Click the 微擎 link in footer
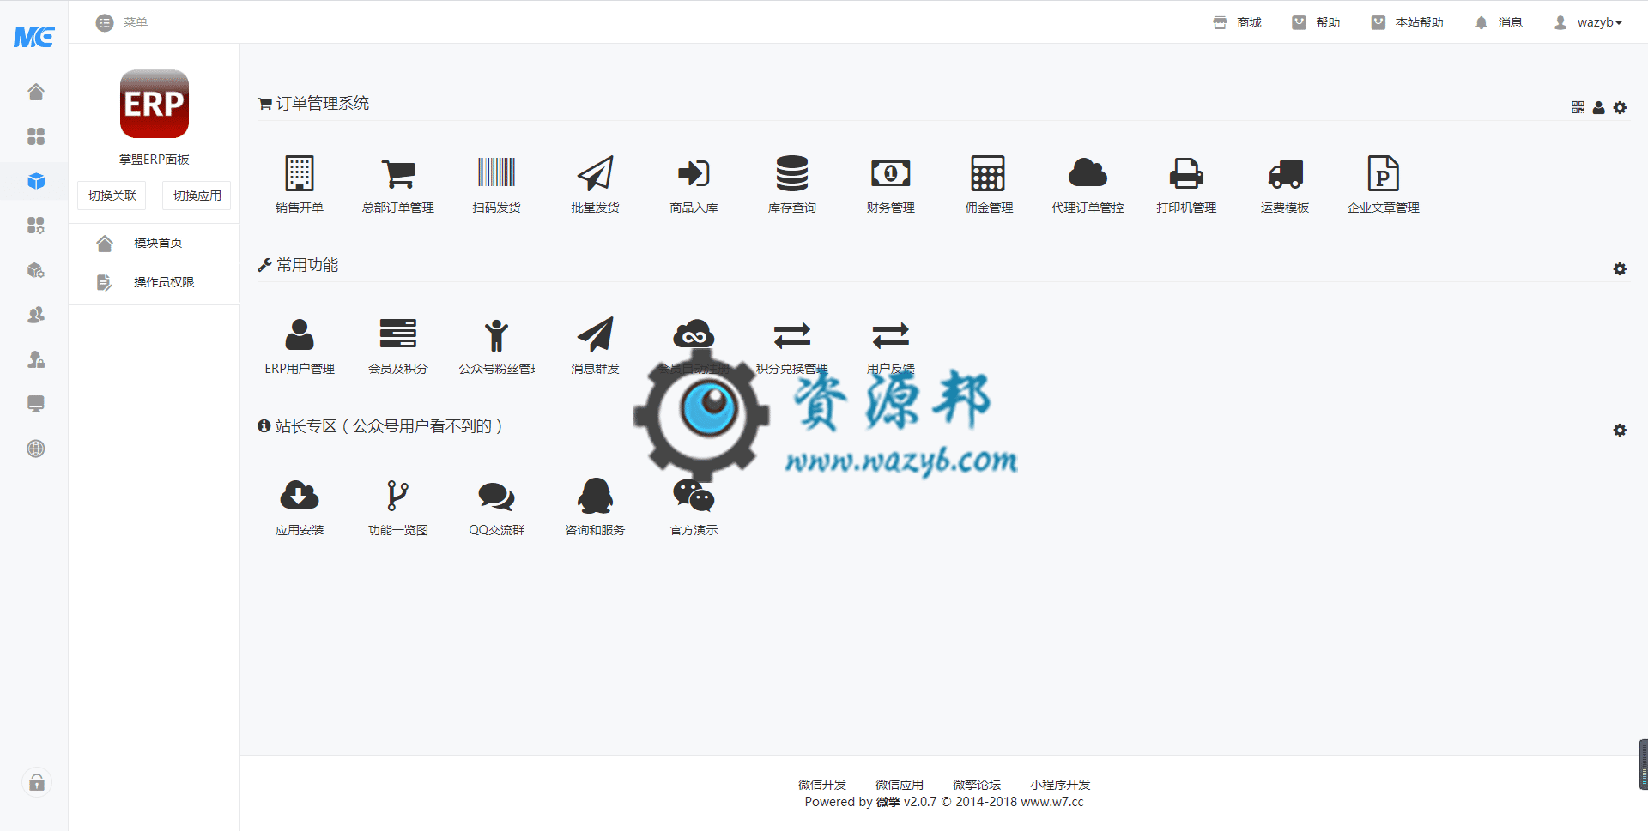This screenshot has height=831, width=1648. click(x=888, y=802)
